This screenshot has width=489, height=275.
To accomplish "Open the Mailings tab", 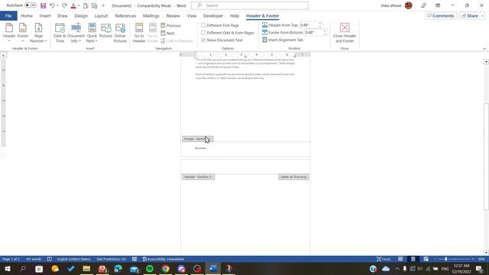I will (151, 15).
